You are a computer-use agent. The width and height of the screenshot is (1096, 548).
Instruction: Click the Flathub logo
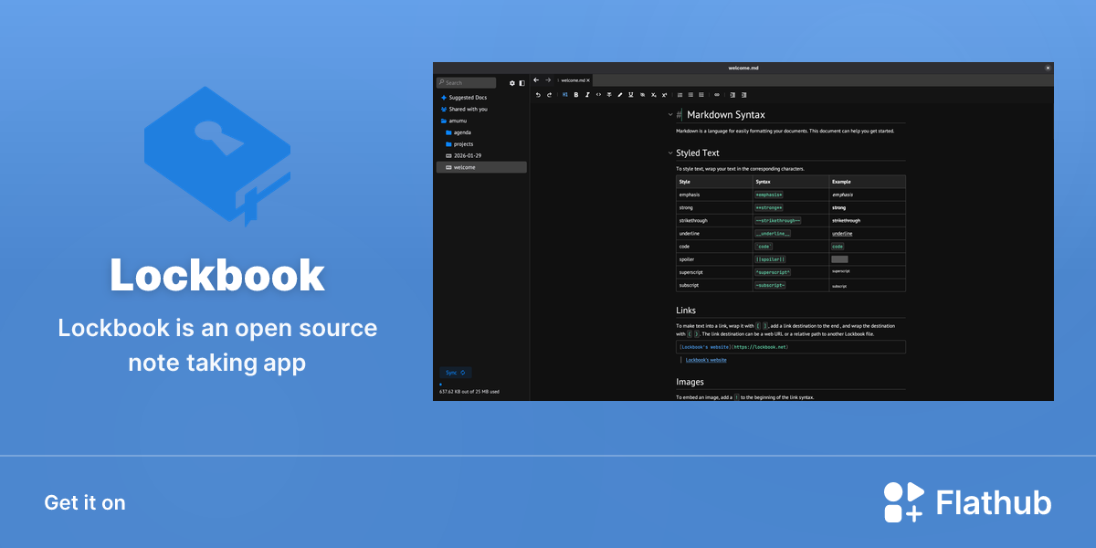[967, 502]
